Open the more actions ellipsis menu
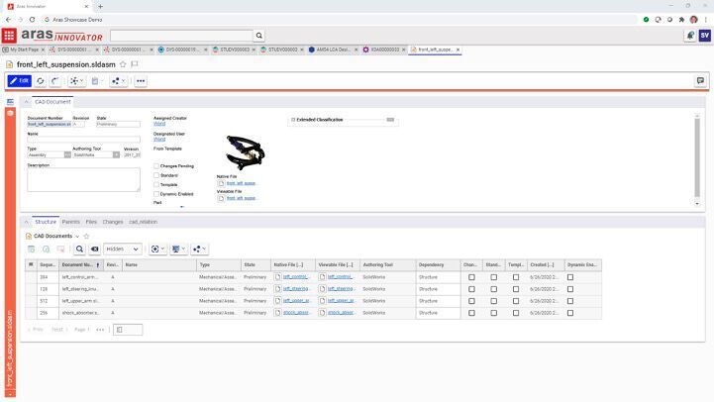The image size is (714, 402). (141, 81)
